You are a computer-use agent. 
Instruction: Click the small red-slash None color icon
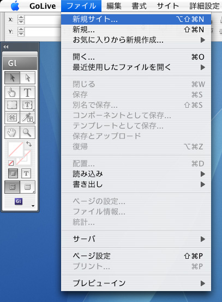click(x=11, y=163)
